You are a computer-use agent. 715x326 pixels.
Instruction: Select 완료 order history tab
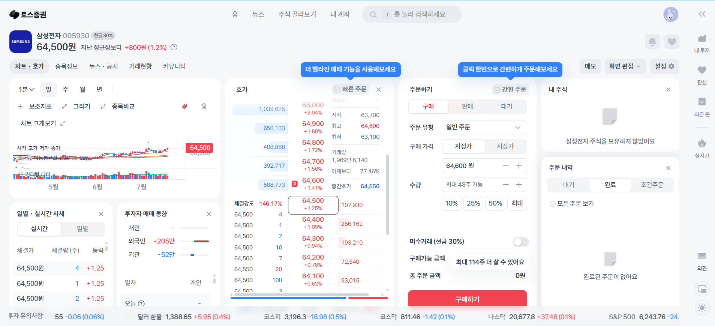point(610,185)
